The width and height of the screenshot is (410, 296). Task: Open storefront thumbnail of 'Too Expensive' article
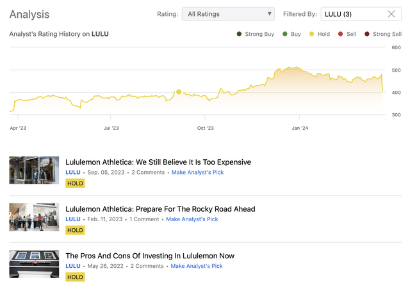tap(34, 170)
